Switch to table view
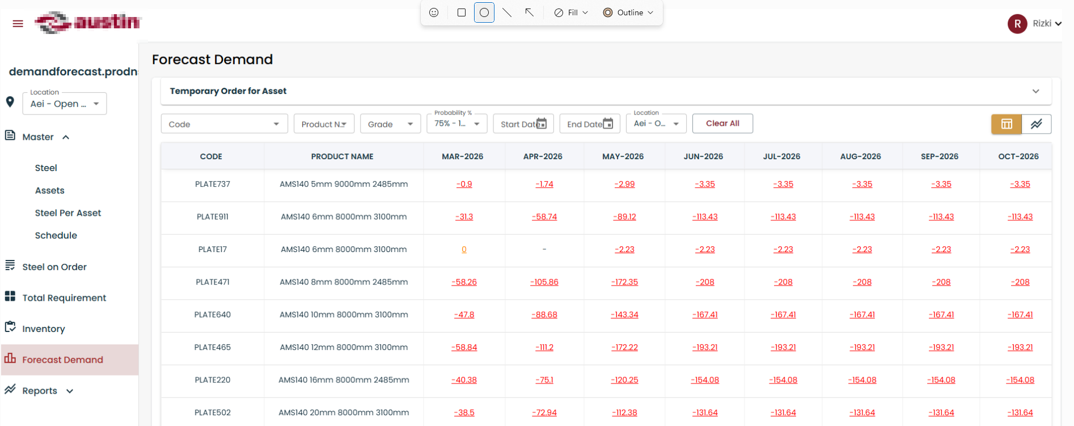This screenshot has width=1074, height=426. pos(1007,124)
